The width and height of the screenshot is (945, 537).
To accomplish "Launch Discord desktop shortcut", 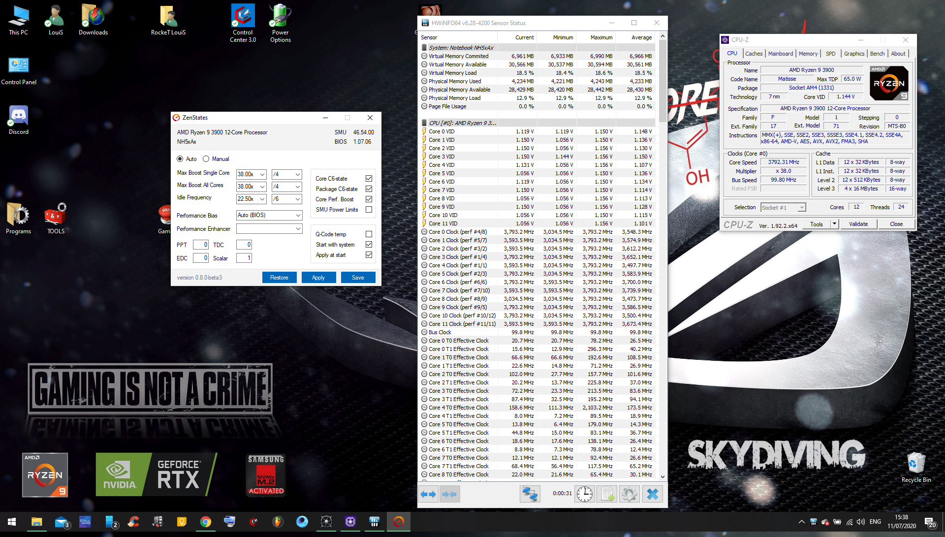I will click(x=18, y=121).
